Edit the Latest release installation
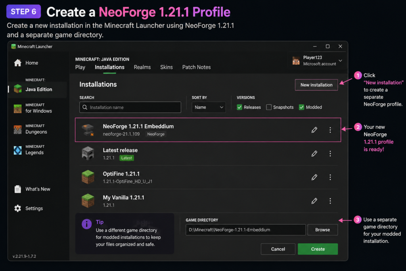 pos(314,154)
